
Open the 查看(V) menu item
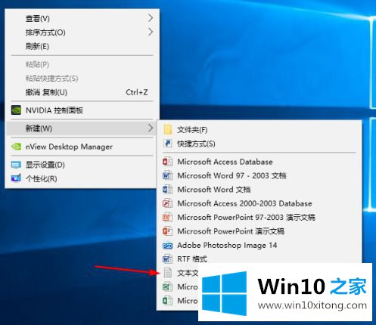pos(82,18)
